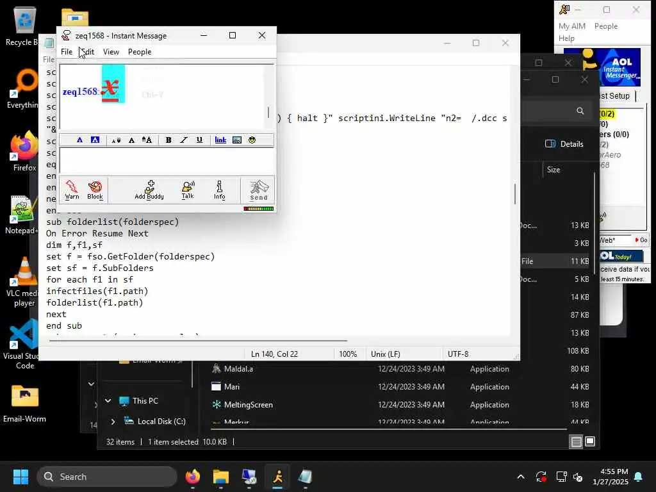The image size is (656, 492).
Task: Click the 100% zoom level in Notepad status bar
Action: (348, 354)
